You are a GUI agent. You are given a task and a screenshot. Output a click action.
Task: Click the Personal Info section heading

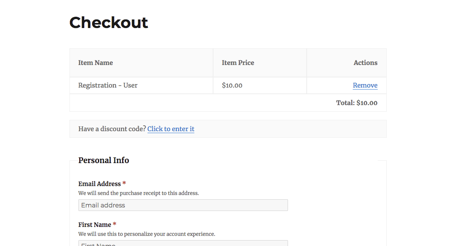click(x=103, y=160)
